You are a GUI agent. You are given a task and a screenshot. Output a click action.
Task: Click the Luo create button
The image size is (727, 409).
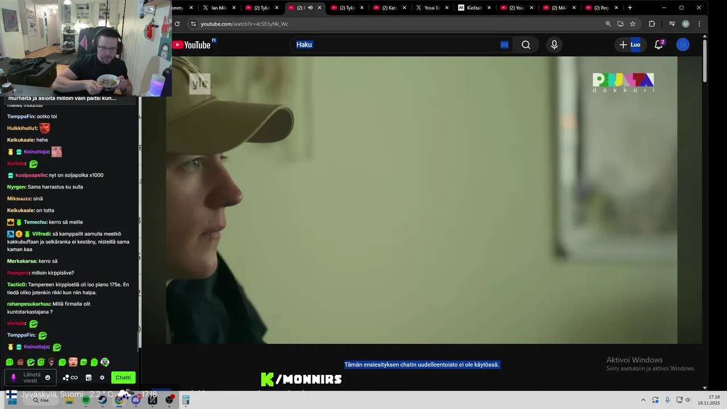click(x=629, y=45)
